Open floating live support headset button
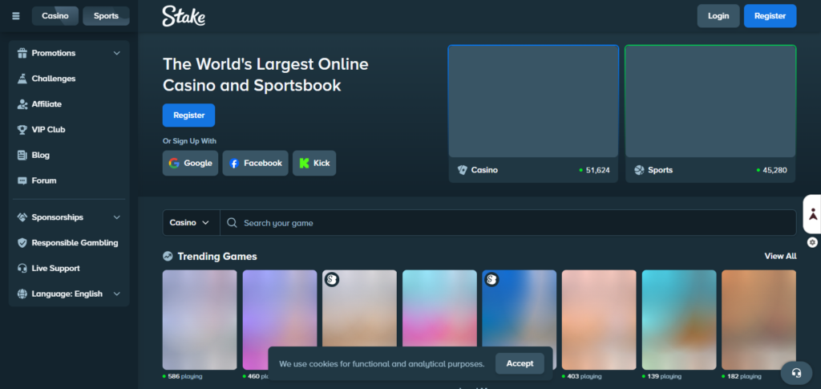The image size is (821, 389). [796, 373]
